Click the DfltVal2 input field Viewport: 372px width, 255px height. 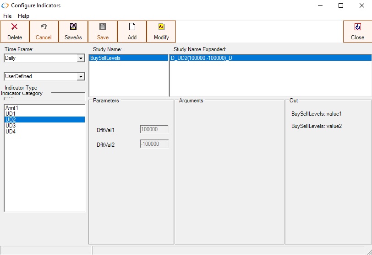(x=154, y=144)
